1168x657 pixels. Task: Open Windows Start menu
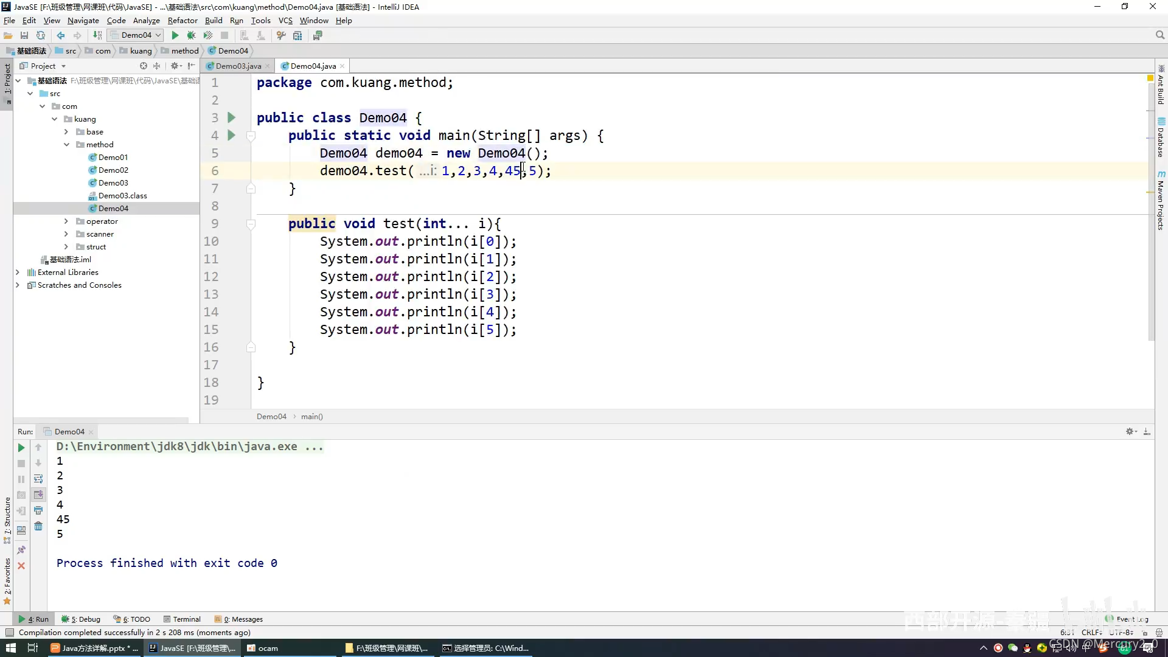pos(11,648)
